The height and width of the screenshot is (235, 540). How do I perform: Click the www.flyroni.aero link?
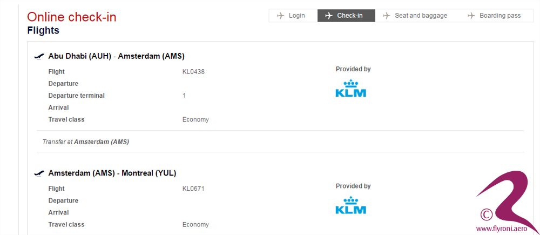[502, 229]
